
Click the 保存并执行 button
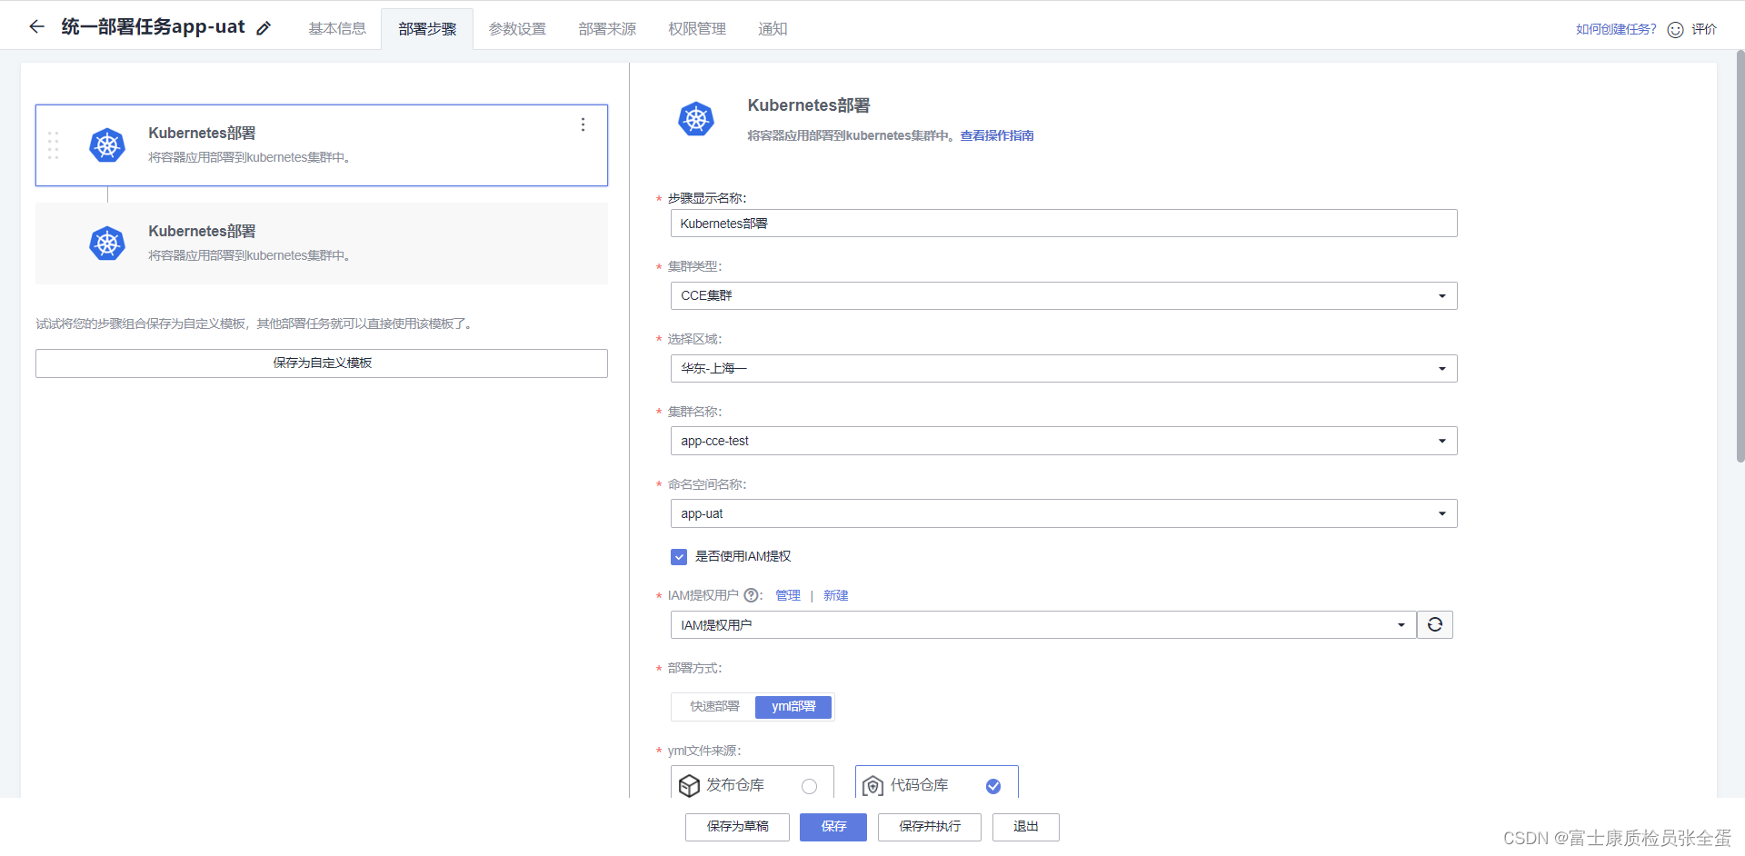point(930,827)
